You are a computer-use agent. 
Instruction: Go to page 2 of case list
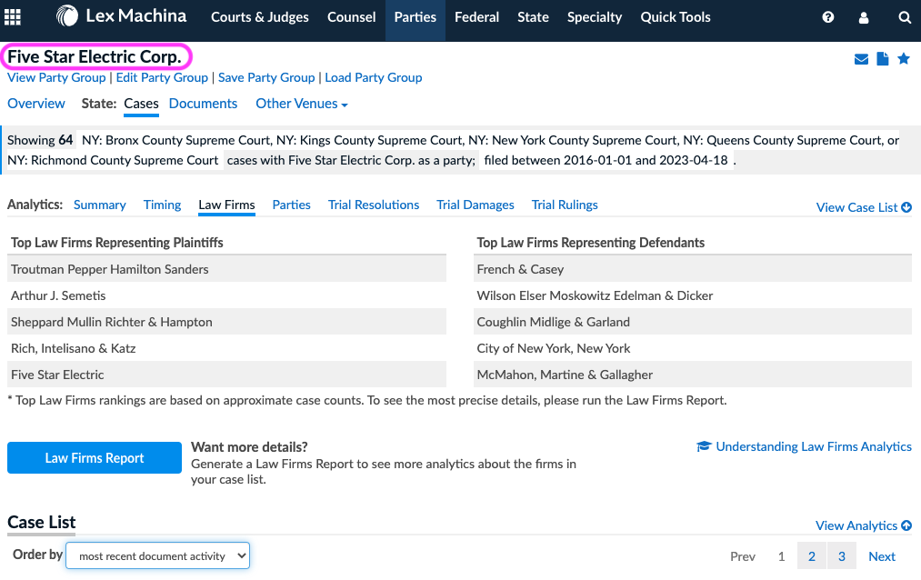click(811, 556)
